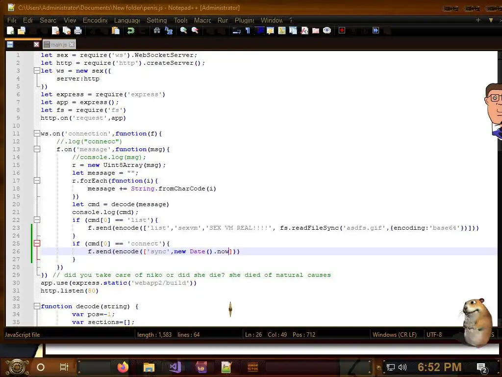Screen dimensions: 502x377
Task: Collapse the decode function at line 33
Action: pos(37,306)
